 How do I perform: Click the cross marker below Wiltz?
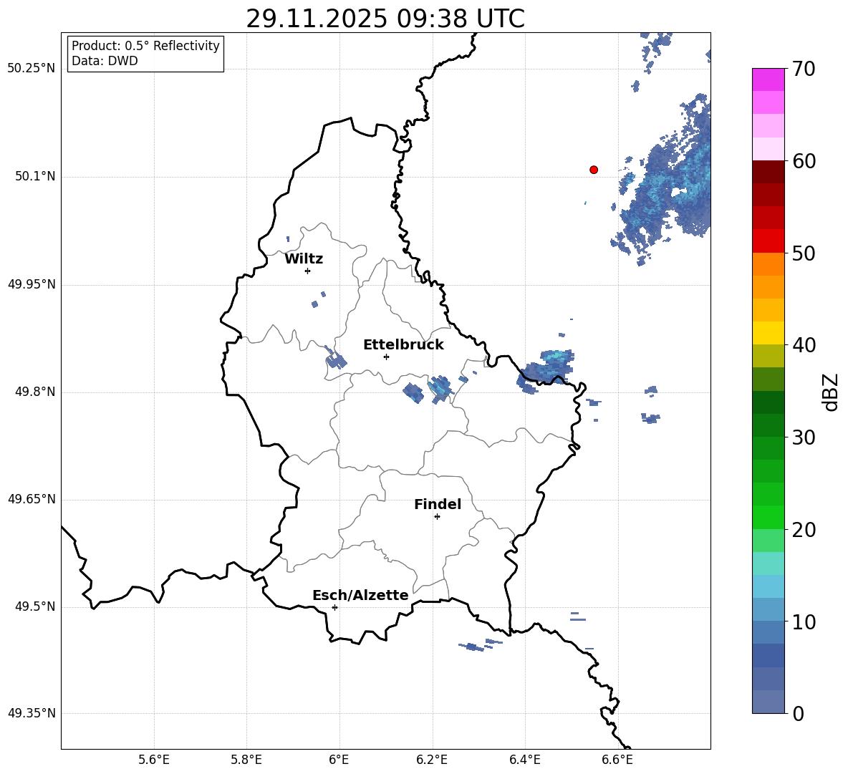point(307,271)
